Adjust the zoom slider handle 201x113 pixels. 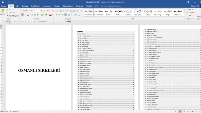click(x=193, y=111)
